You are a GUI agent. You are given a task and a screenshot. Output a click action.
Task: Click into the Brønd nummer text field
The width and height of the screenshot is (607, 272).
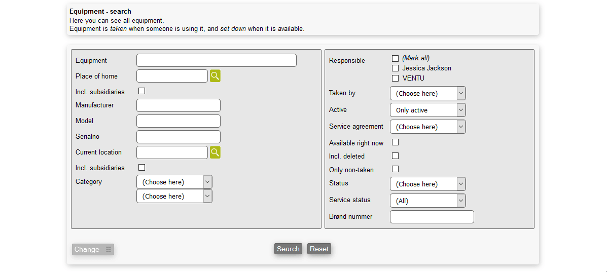[432, 217]
